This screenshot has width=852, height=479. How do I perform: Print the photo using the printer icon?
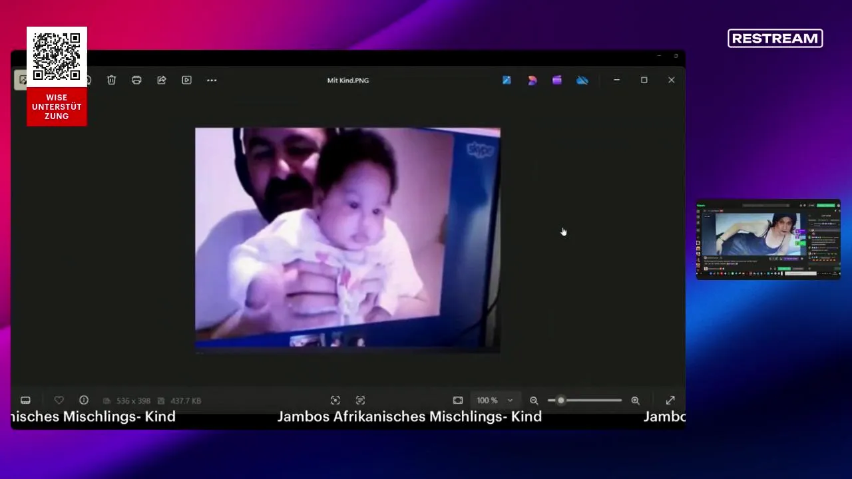pyautogui.click(x=136, y=80)
